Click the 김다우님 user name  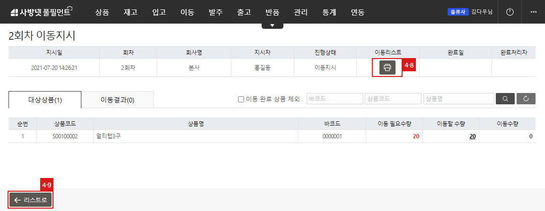click(482, 12)
